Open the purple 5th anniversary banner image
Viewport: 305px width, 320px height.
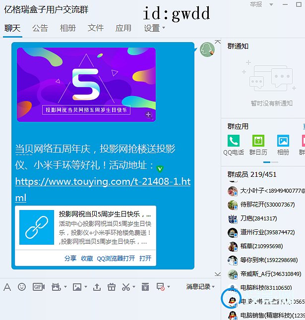point(86,85)
